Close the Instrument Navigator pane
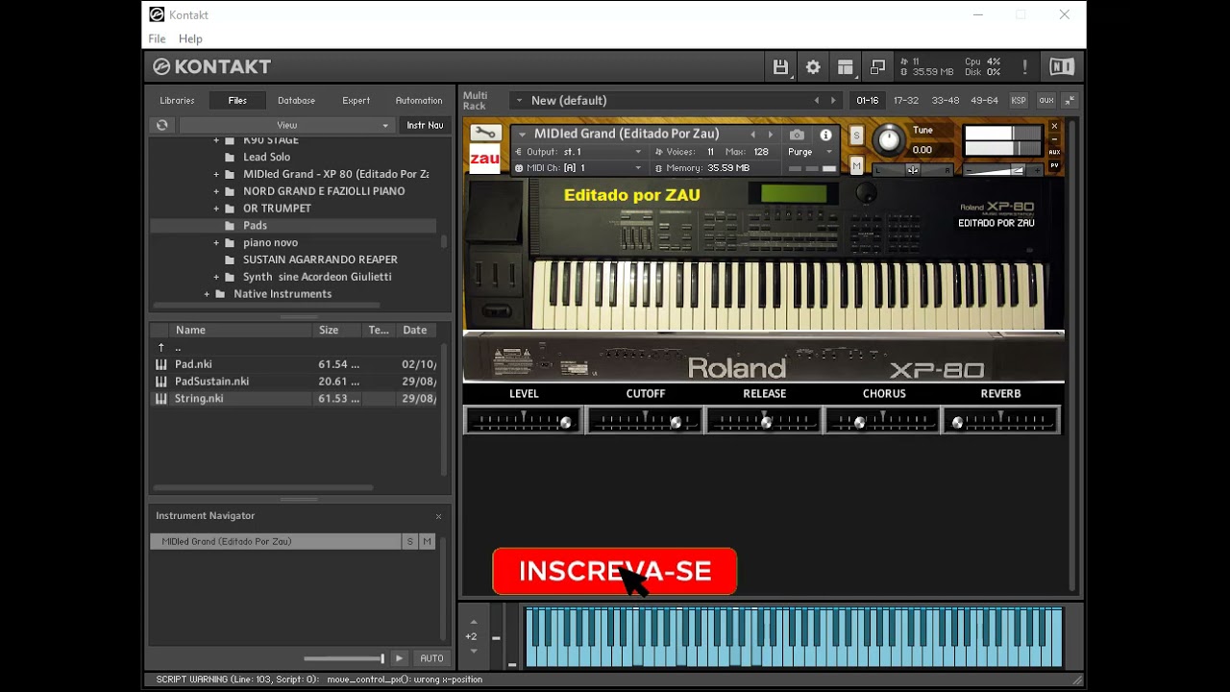Image resolution: width=1230 pixels, height=692 pixels. pyautogui.click(x=438, y=516)
